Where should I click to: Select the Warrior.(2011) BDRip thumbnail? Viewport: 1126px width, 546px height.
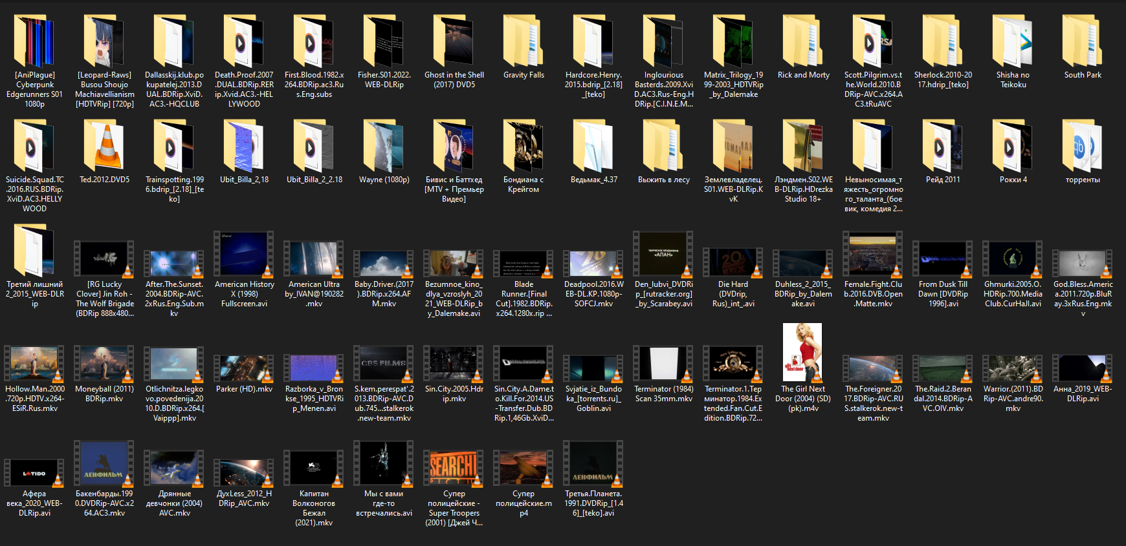tap(1013, 368)
